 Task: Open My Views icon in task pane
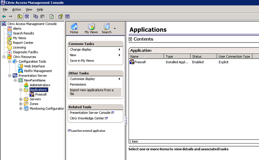[x=91, y=29]
